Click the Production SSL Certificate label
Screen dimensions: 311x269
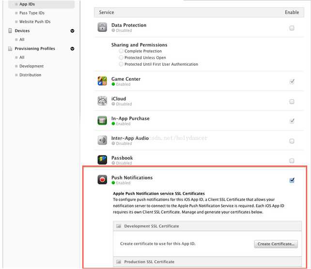click(149, 262)
